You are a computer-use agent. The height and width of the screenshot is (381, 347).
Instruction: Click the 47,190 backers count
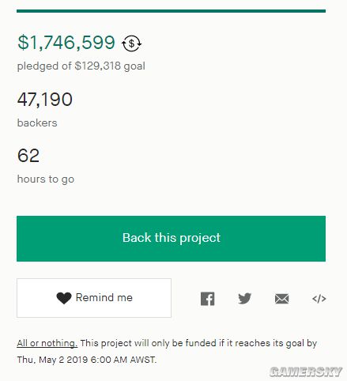(45, 100)
